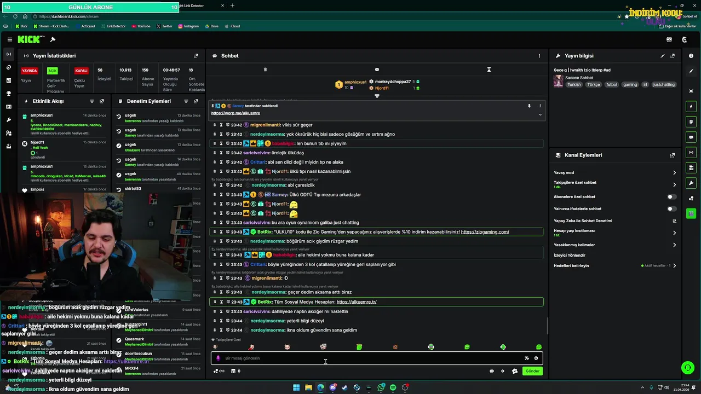Screen dimensions: 701x394
Task: Pop out the Etkinlik Akışı panel
Action: (x=102, y=101)
